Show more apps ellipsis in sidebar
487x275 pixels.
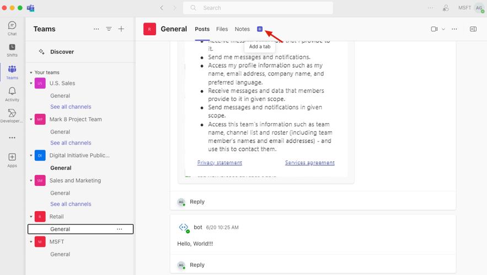12,138
